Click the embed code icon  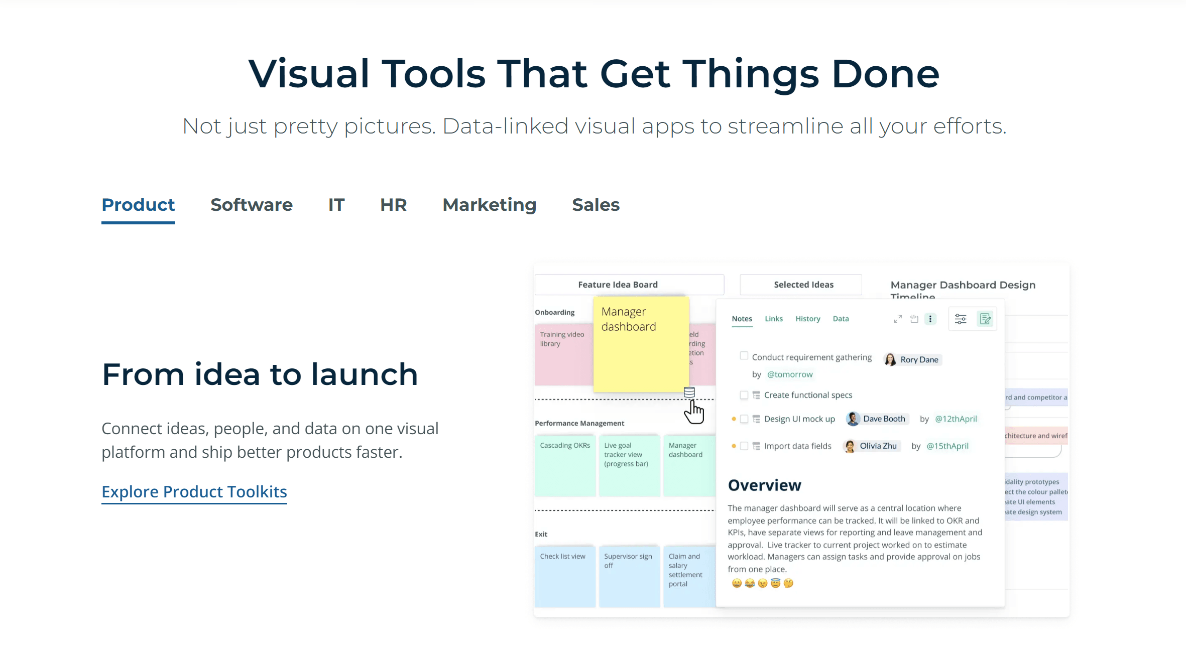914,319
